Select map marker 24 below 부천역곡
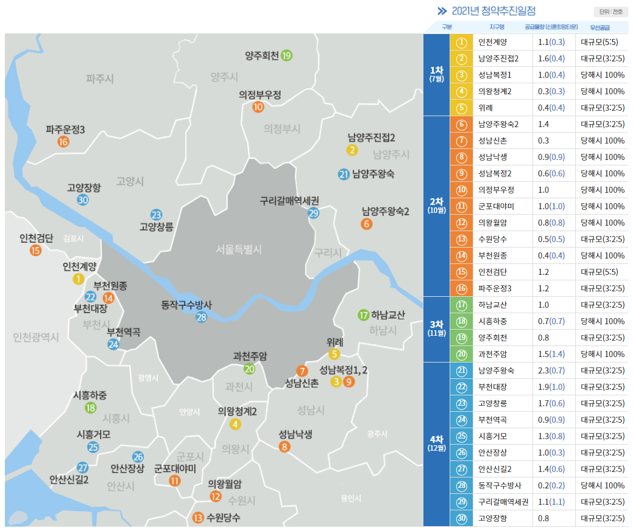 click(x=113, y=344)
